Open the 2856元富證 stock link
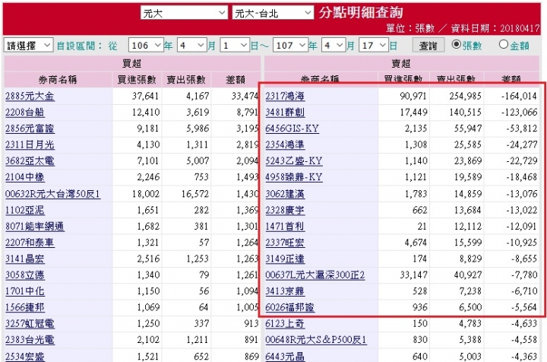The width and height of the screenshot is (547, 362). [30, 129]
